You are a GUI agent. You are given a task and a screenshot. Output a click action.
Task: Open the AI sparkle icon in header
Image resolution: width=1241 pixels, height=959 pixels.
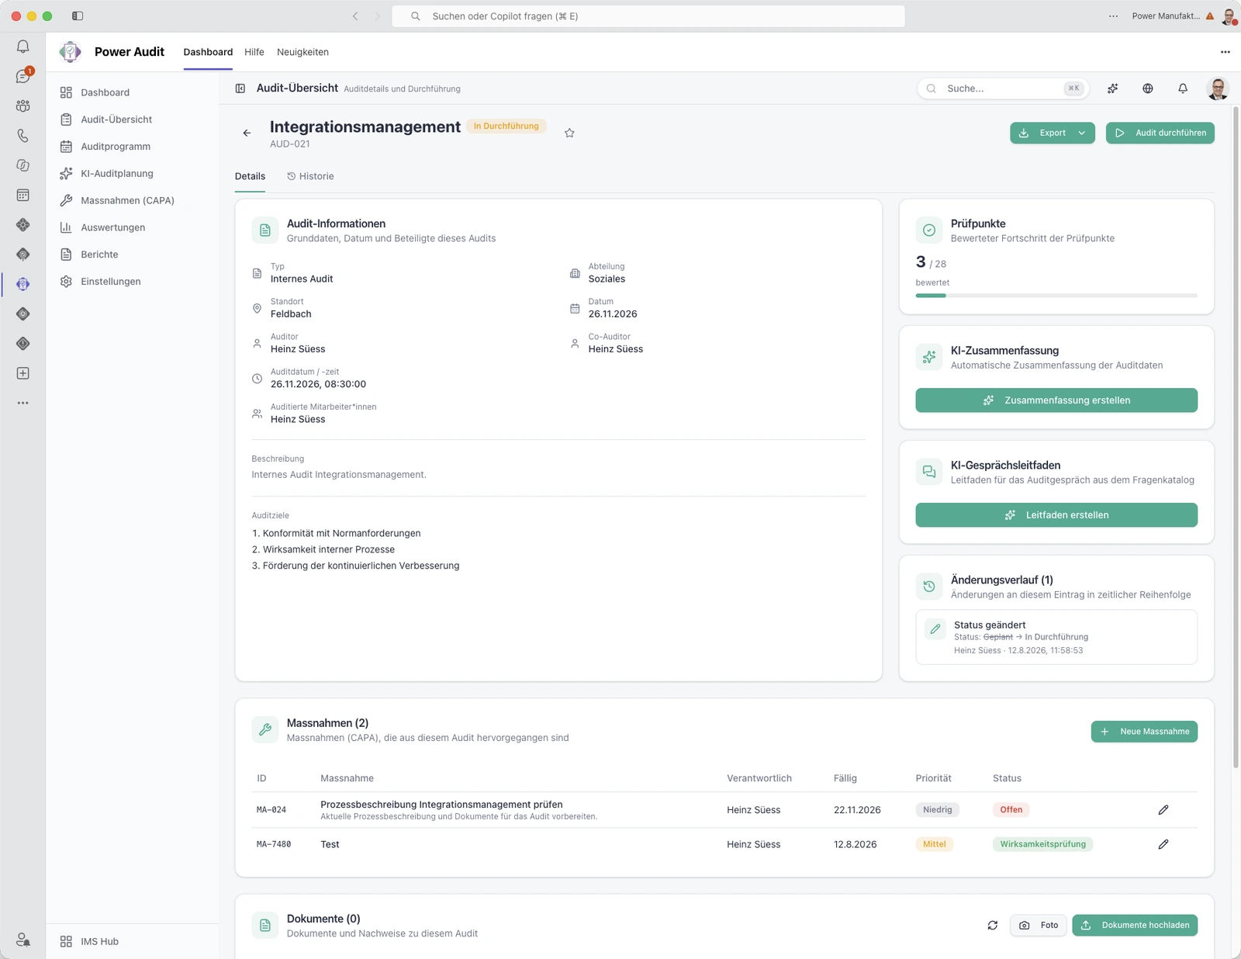(x=1112, y=88)
